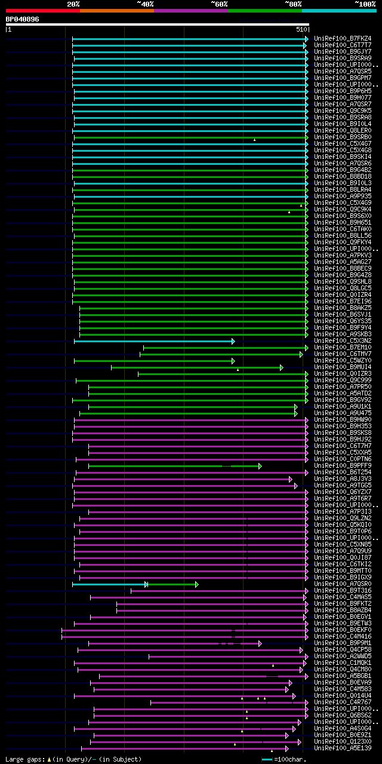The width and height of the screenshot is (382, 764).
Task: Click the UniRef100_B7EI96 label
Action: click(343, 301)
